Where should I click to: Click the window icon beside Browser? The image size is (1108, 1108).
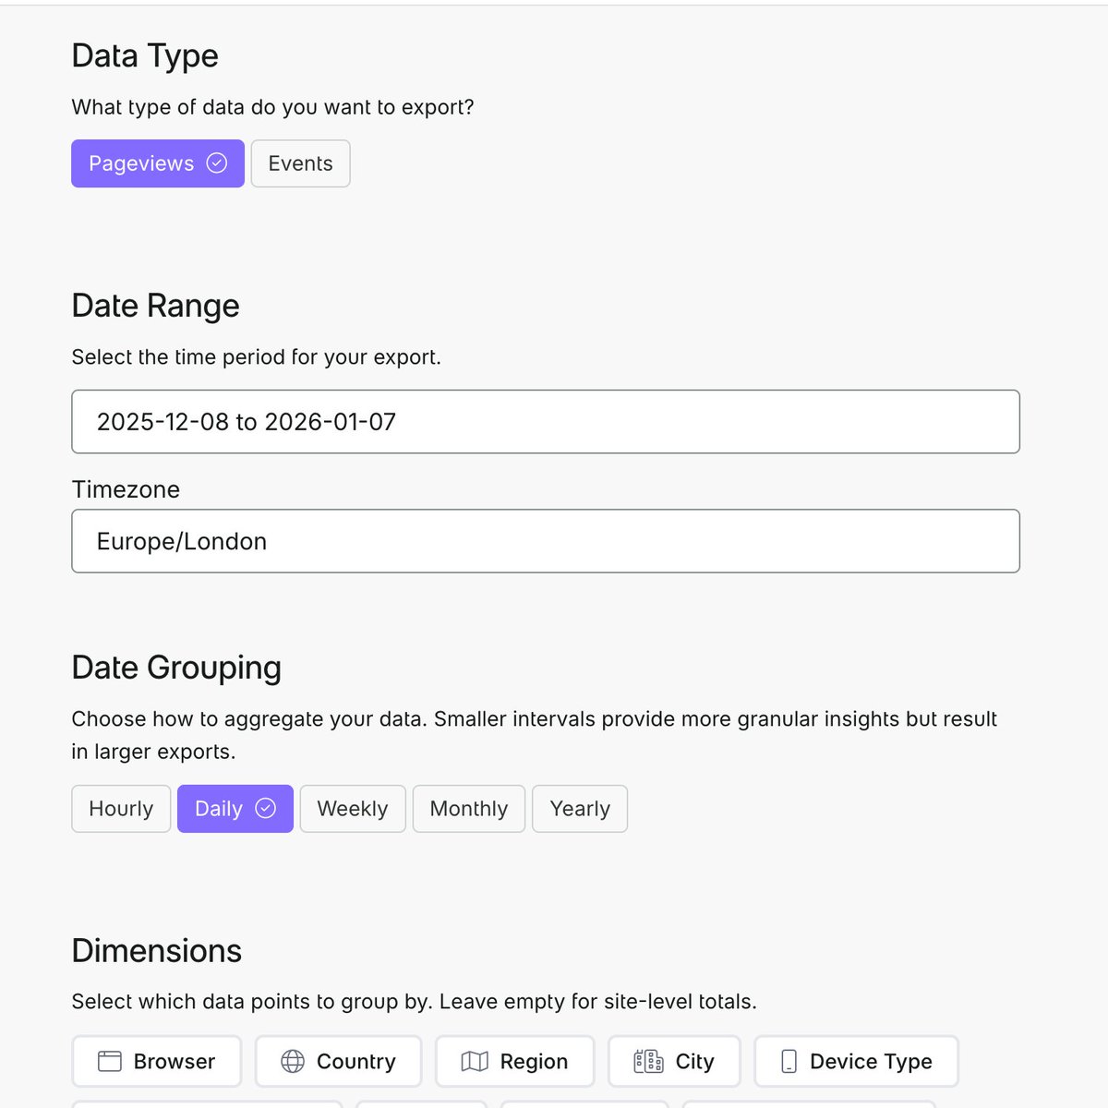coord(110,1062)
